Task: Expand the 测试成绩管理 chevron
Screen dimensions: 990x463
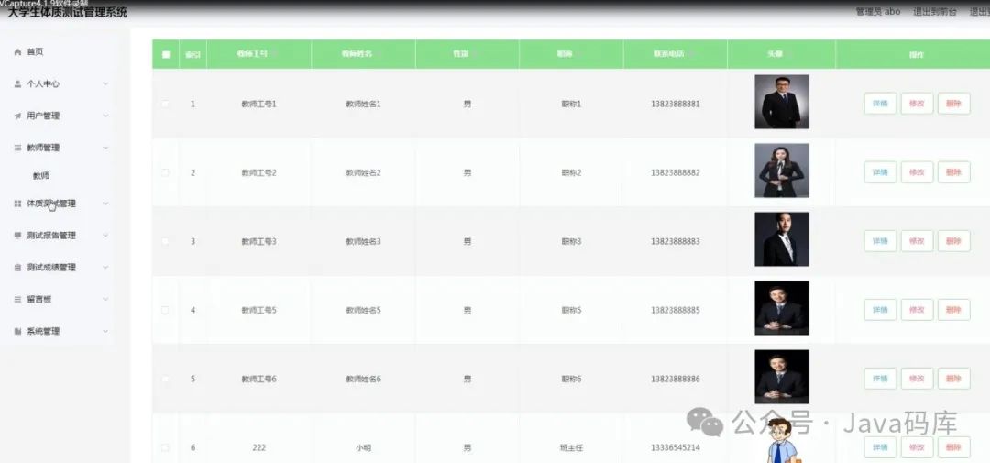Action: click(x=105, y=268)
